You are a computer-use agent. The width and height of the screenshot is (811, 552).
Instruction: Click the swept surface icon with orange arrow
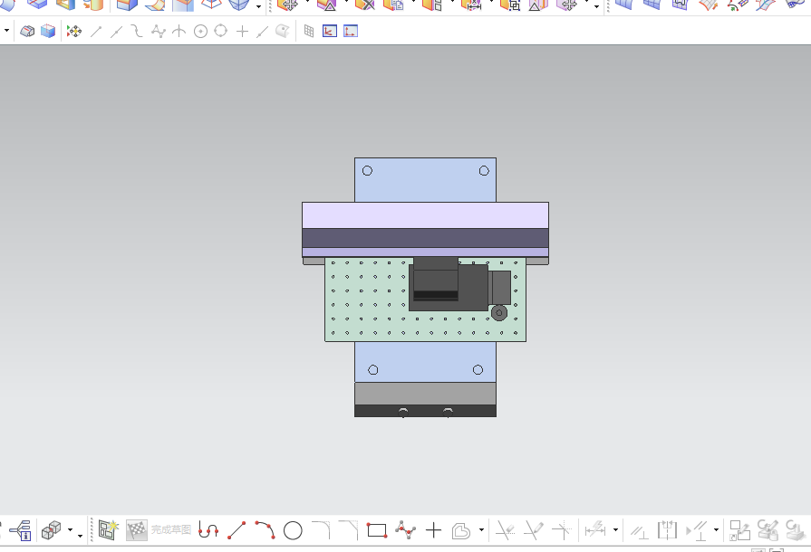(x=709, y=5)
